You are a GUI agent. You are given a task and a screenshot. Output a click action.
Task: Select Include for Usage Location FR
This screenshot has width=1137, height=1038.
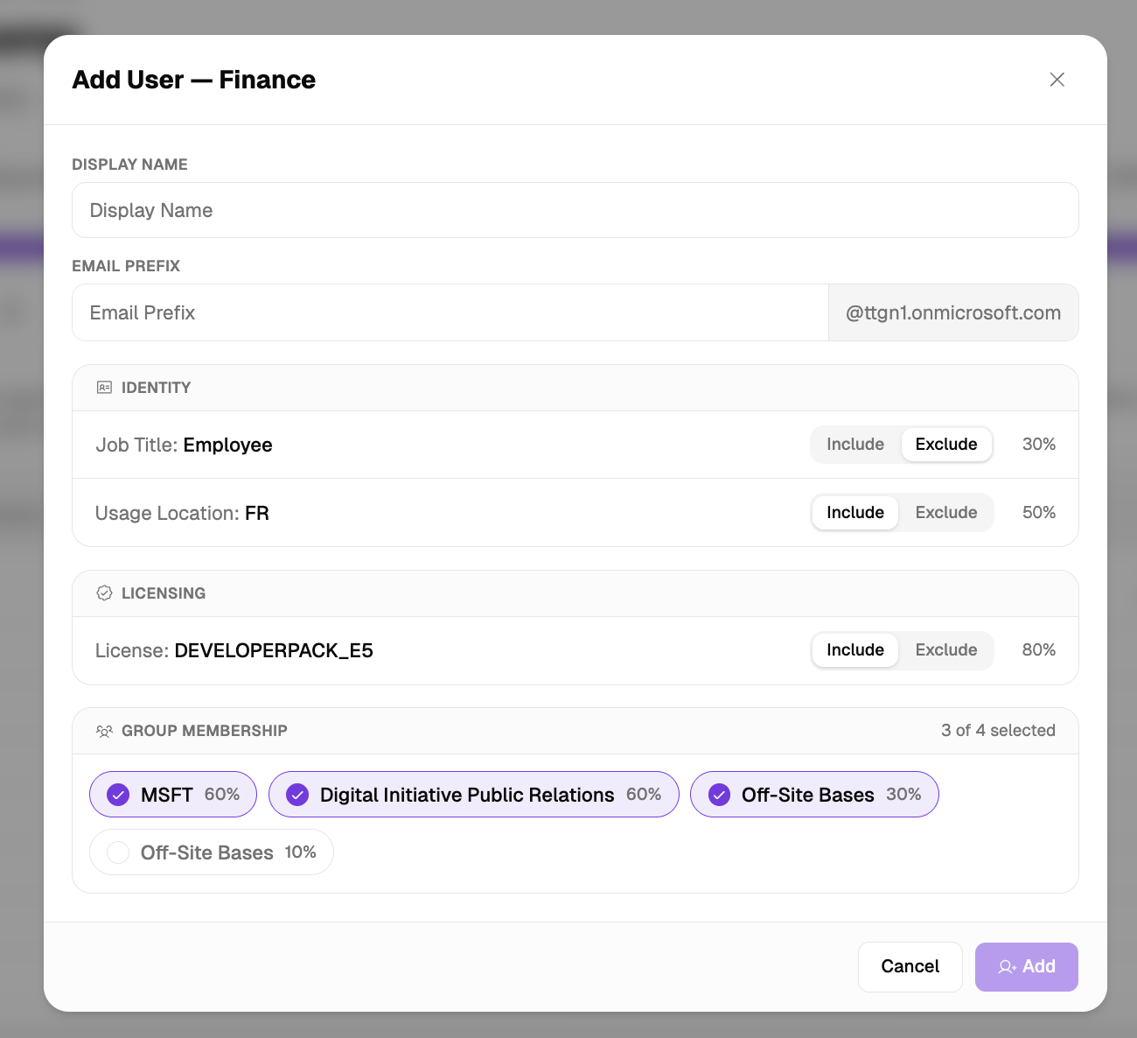click(x=855, y=513)
